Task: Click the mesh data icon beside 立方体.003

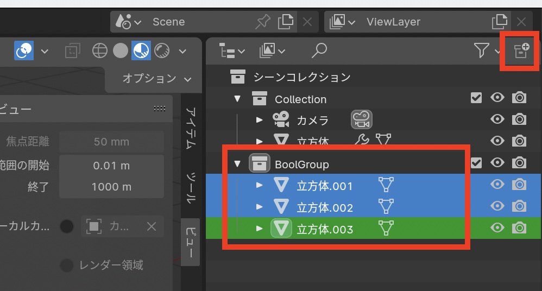Action: point(386,229)
